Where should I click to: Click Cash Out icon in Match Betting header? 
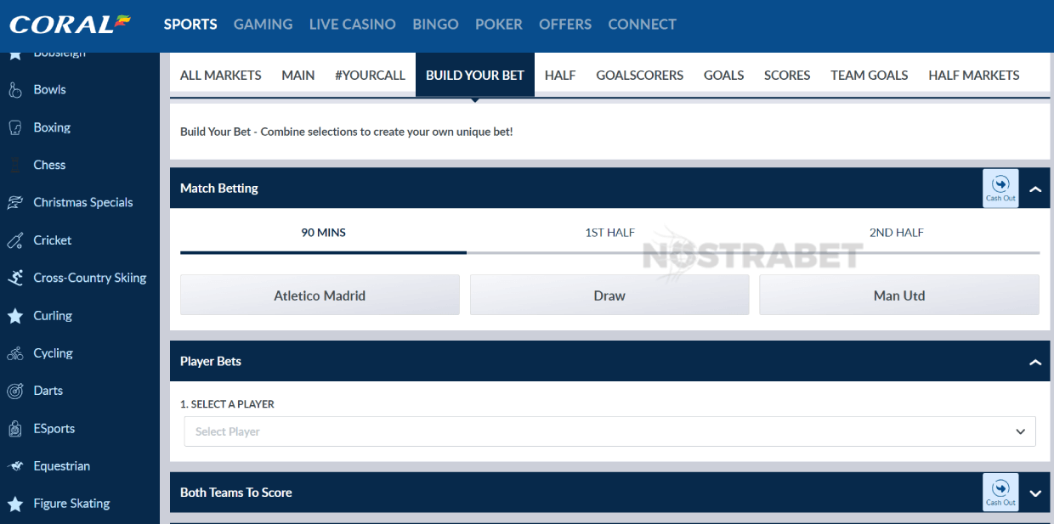click(x=1000, y=188)
